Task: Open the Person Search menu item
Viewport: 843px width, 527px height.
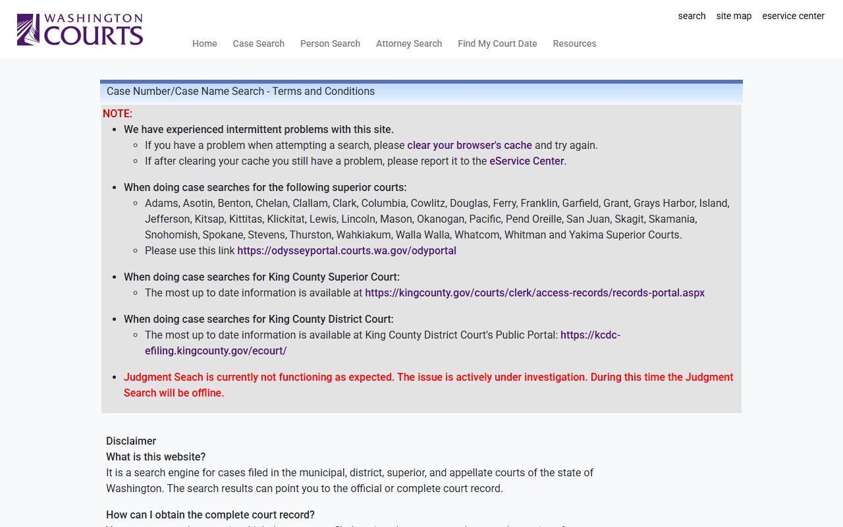Action: 330,43
